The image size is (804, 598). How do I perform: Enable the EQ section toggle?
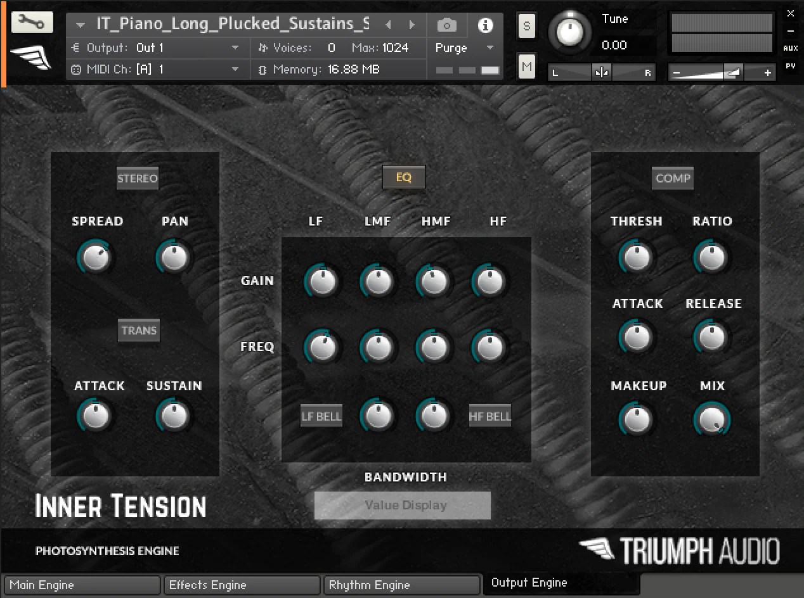coord(404,177)
